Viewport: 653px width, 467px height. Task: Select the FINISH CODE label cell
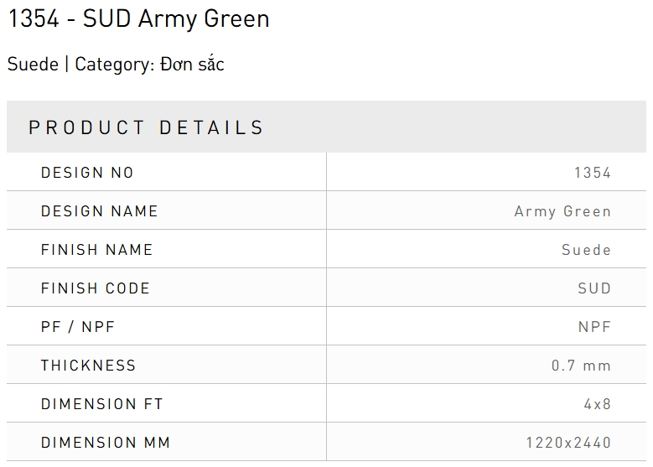click(x=95, y=288)
